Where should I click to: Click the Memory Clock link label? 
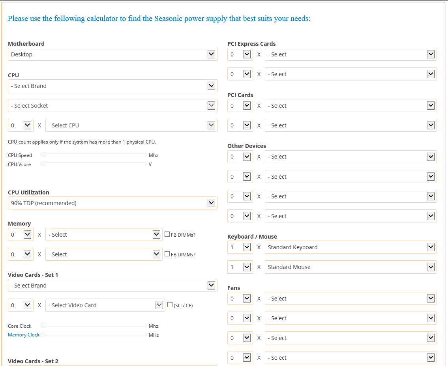(x=24, y=335)
